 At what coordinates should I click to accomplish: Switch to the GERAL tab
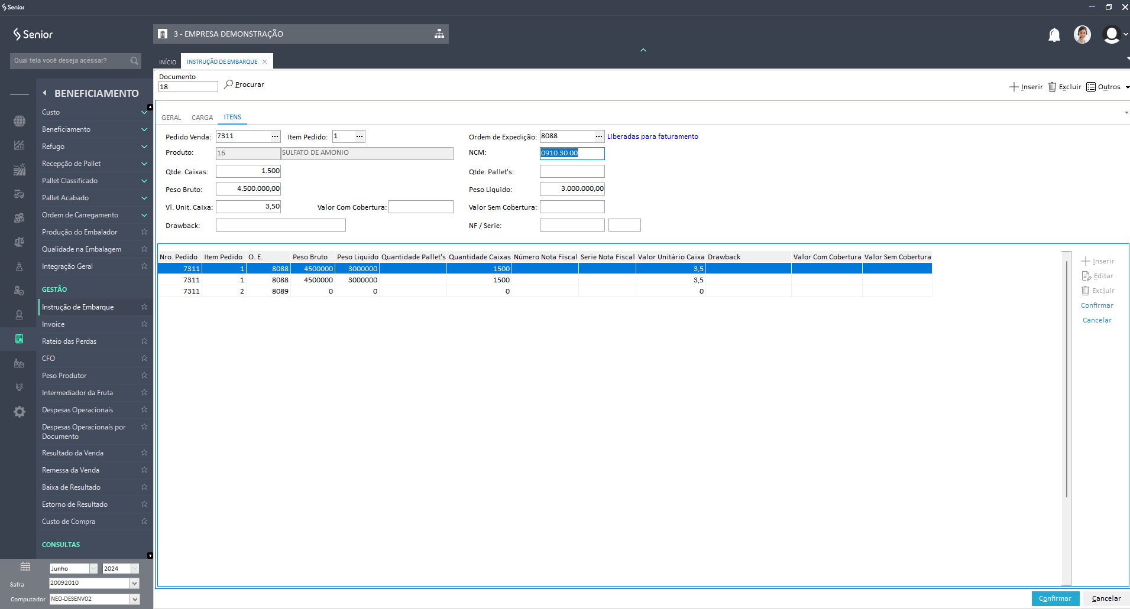171,118
